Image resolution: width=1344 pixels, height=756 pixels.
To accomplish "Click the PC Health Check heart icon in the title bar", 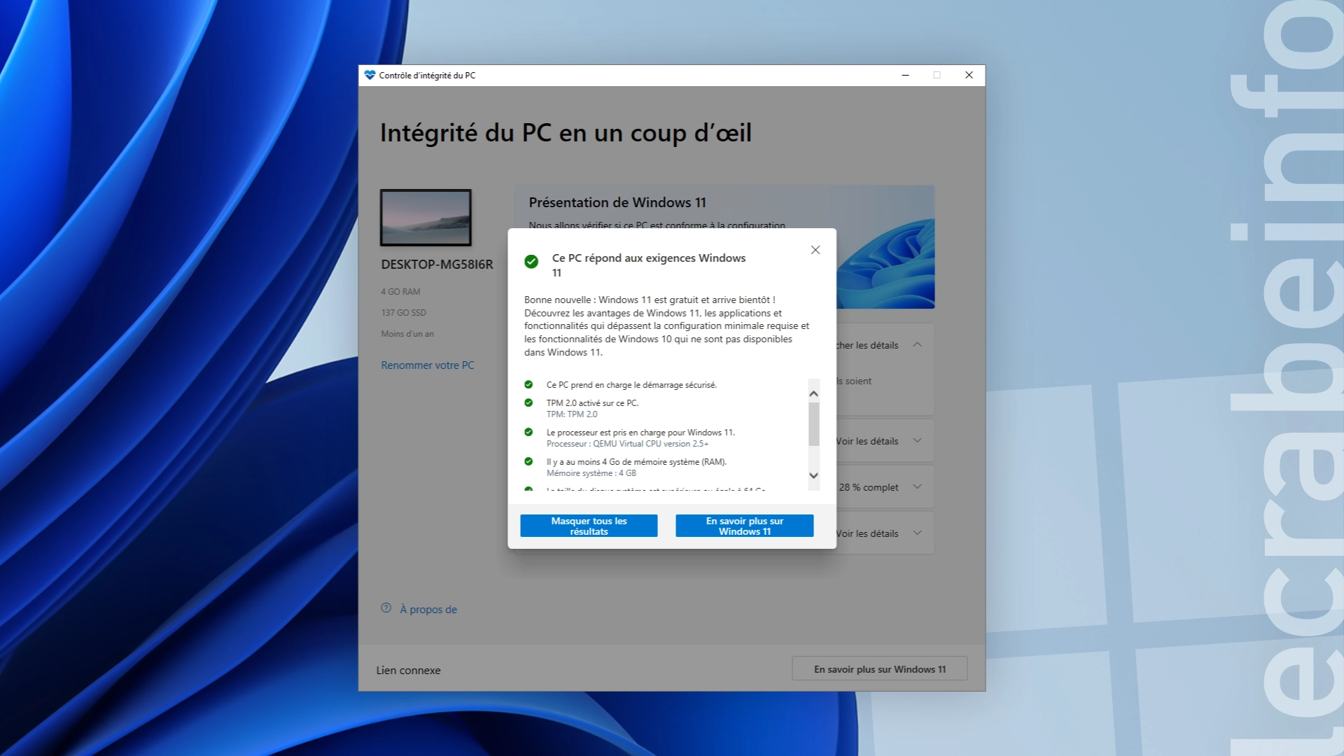I will click(370, 75).
